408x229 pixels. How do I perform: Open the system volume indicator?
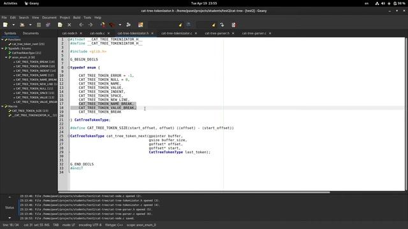tap(383, 3)
